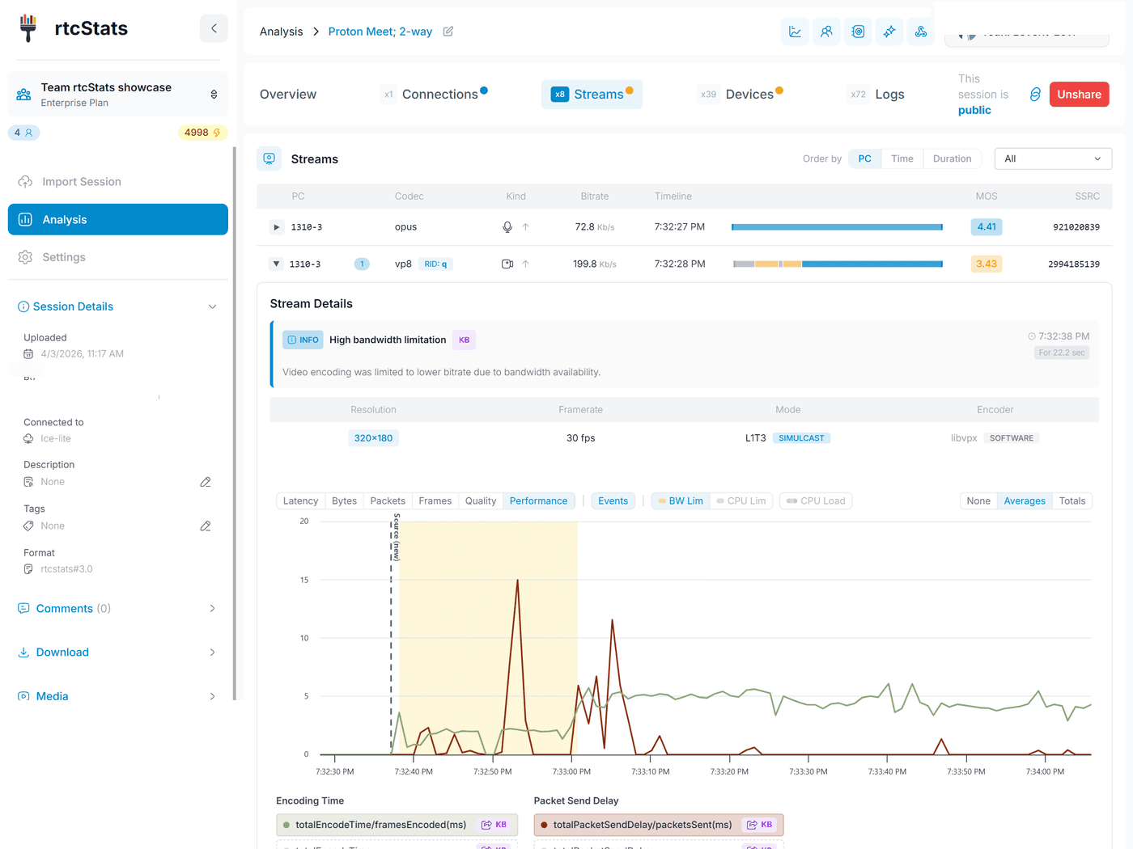
Task: Collapse the sidebar with the chevron button
Action: [214, 28]
